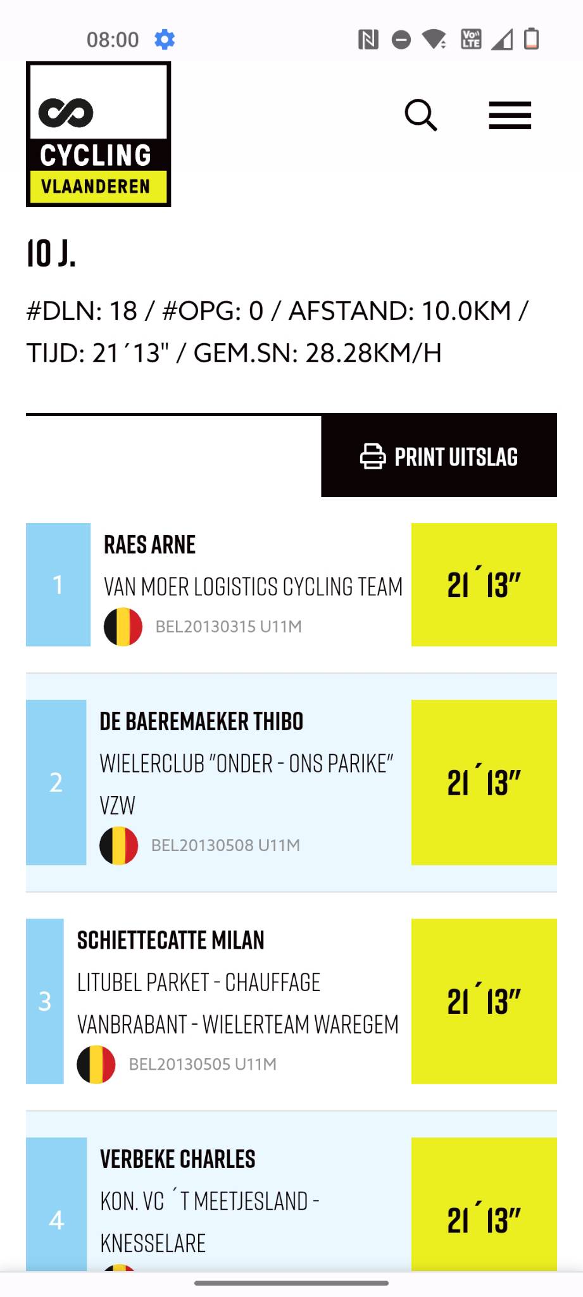Tap Belgian flag beside BEL20130508
Image resolution: width=583 pixels, height=1297 pixels.
click(119, 845)
